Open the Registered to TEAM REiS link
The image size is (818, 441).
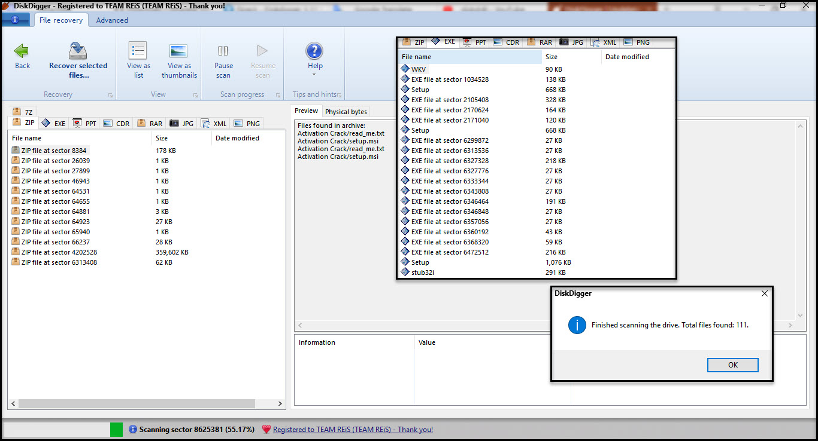353,430
